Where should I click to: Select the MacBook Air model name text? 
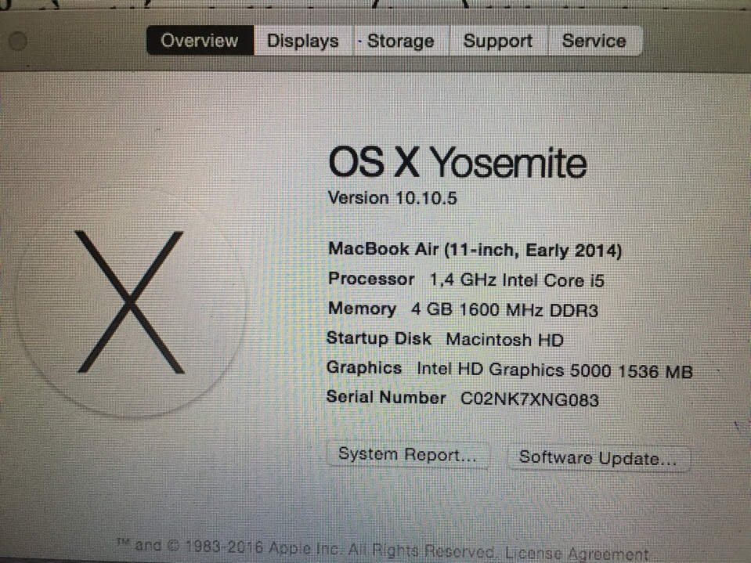(475, 250)
